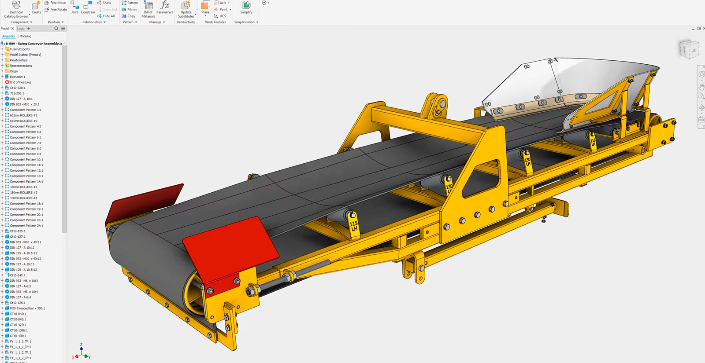This screenshot has width=705, height=363.
Task: Click the Mirror component tool
Action: point(130,9)
